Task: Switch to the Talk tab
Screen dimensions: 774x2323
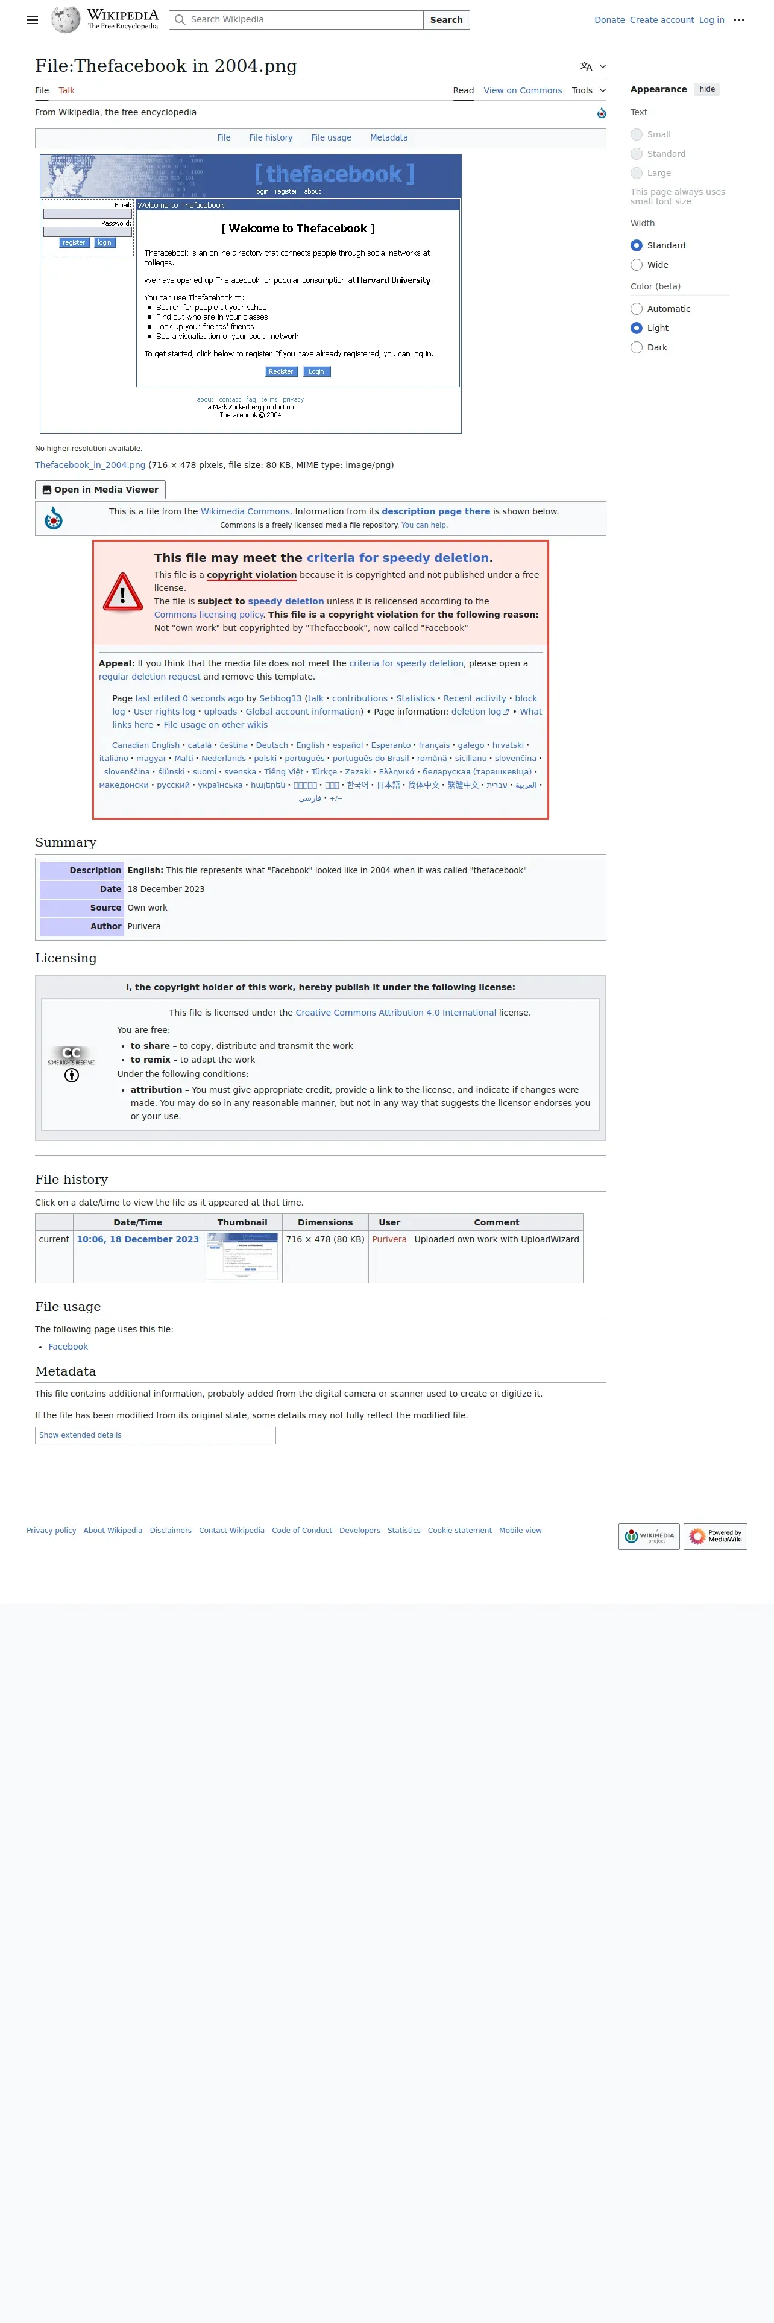Action: click(67, 91)
